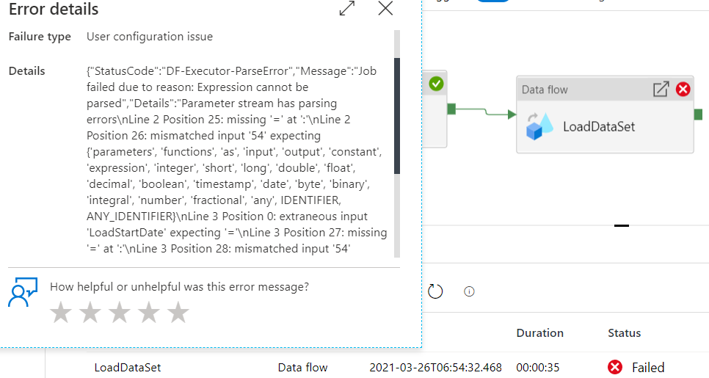Collapse the canvas using the minimize bar
Viewport: 709px width, 378px height.
pos(621,225)
